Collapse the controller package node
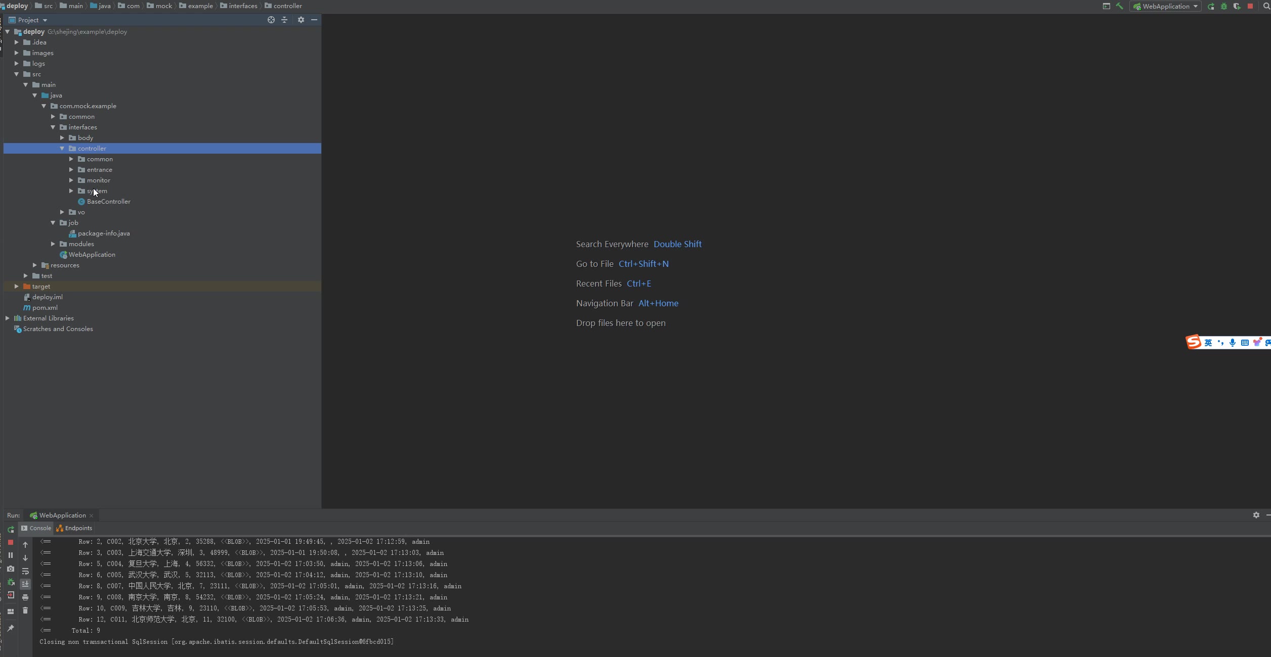1271x657 pixels. click(x=62, y=149)
